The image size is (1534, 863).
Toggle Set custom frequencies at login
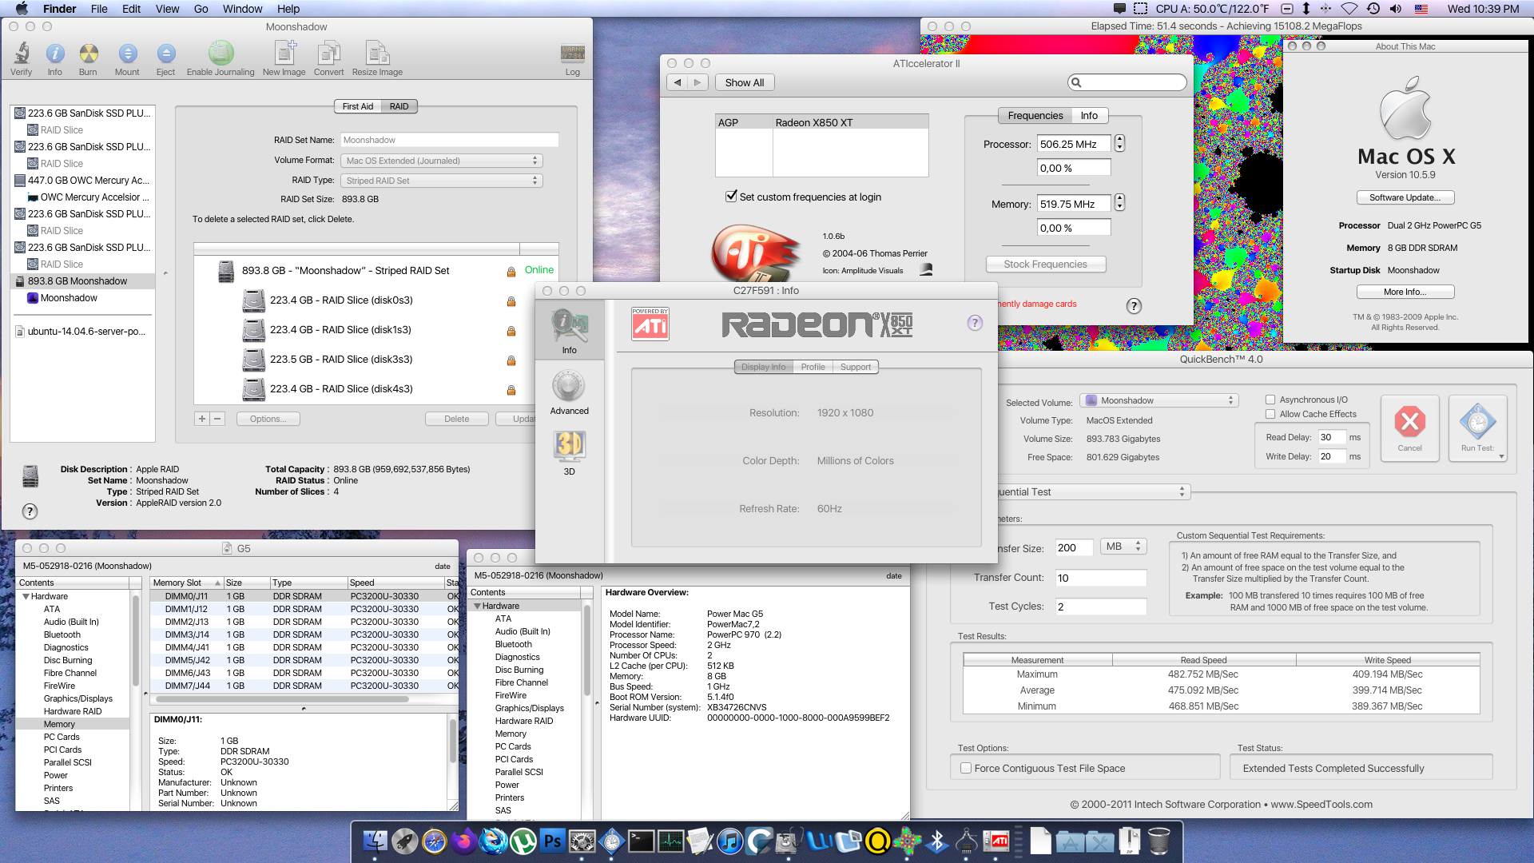pyautogui.click(x=731, y=197)
